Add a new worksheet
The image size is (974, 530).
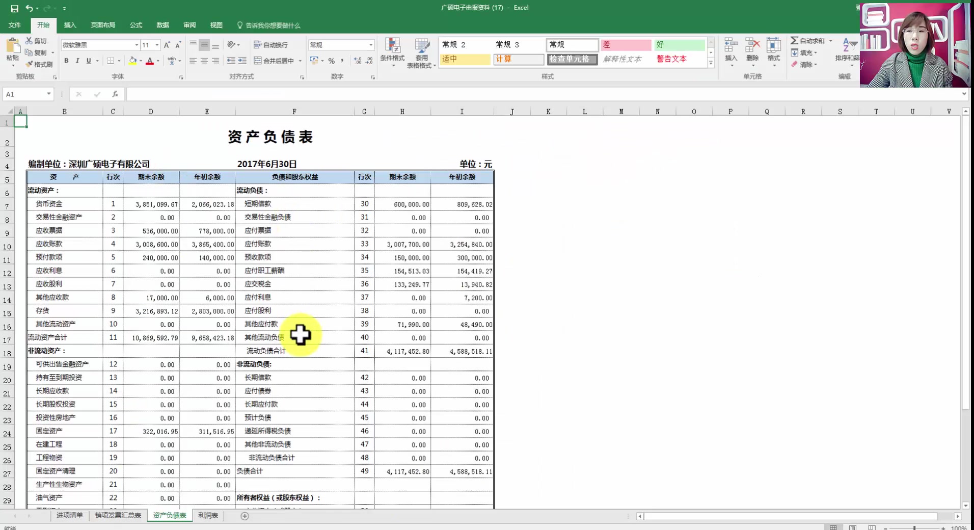point(244,516)
